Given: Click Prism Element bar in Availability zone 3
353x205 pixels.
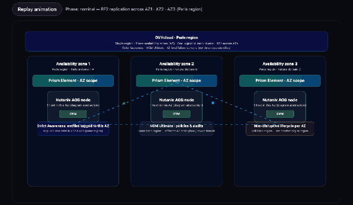Looking at the screenshot, I should pyautogui.click(x=280, y=81).
